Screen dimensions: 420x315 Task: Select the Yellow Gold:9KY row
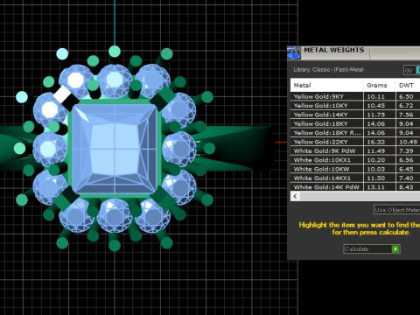point(355,96)
